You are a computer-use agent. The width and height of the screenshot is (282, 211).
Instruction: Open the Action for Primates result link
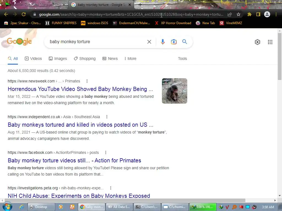coord(74,160)
